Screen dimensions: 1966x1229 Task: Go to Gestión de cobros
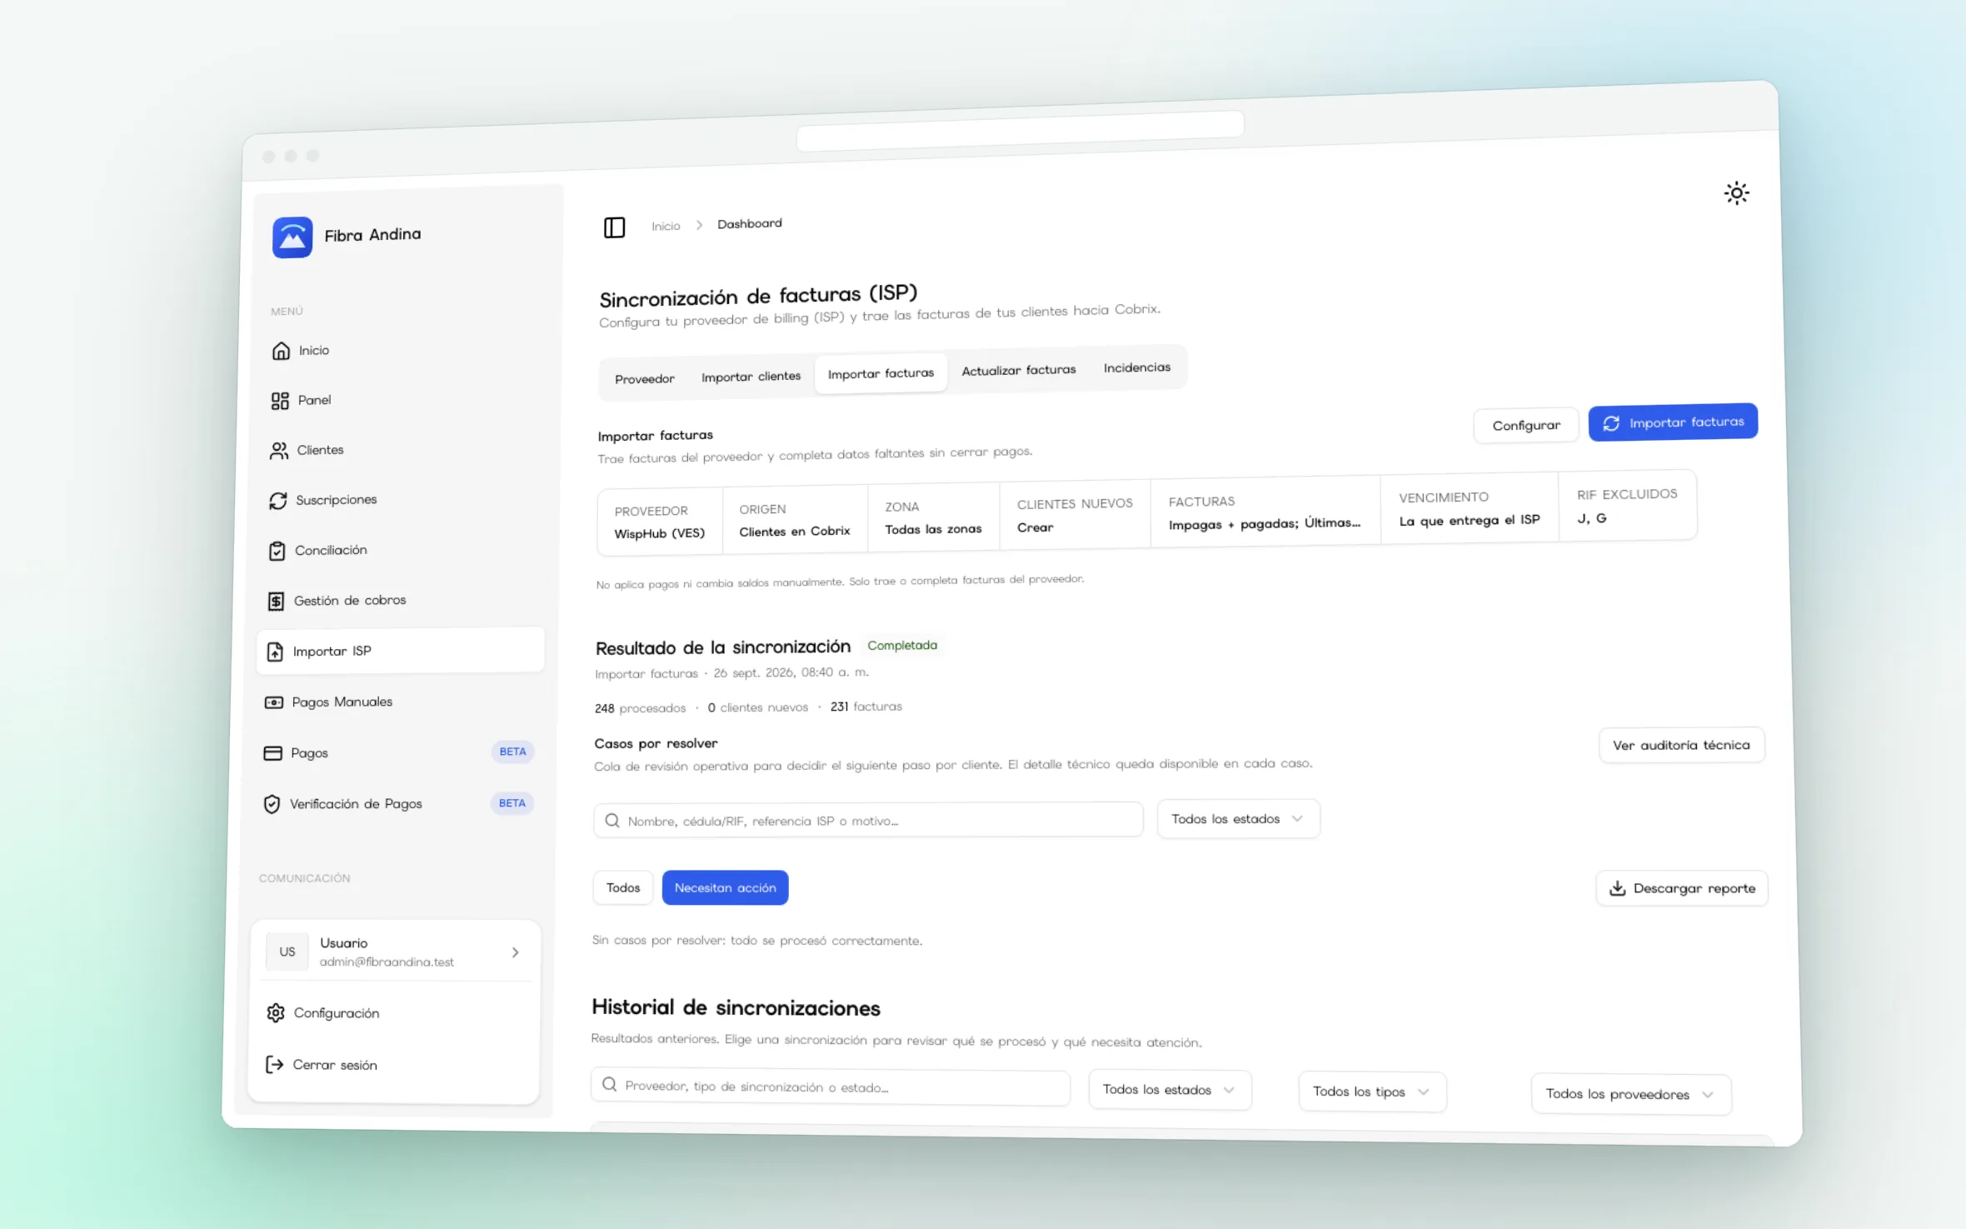[x=350, y=601]
